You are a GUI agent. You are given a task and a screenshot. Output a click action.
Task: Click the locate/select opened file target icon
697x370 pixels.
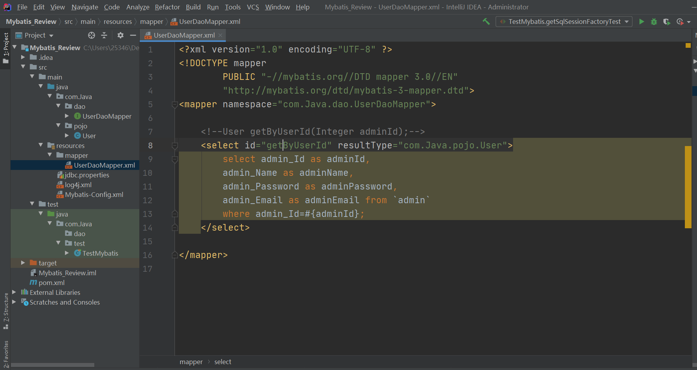coord(92,35)
